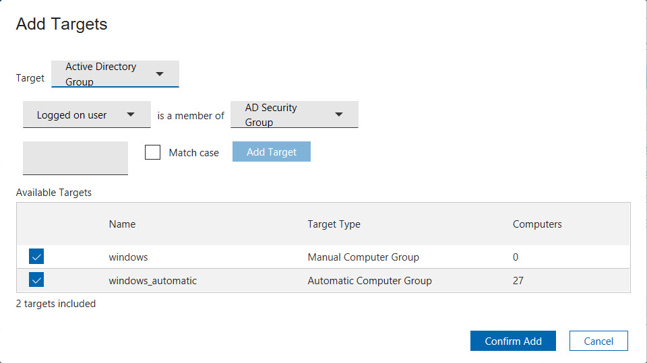Viewport: 647px width, 363px height.
Task: Click the 'Manual Computer Group' cell
Action: (x=363, y=257)
